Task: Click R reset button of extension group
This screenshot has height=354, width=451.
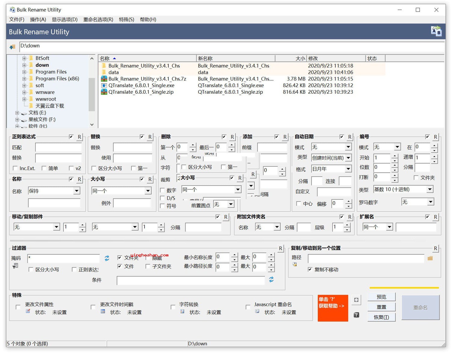Action: pyautogui.click(x=435, y=217)
